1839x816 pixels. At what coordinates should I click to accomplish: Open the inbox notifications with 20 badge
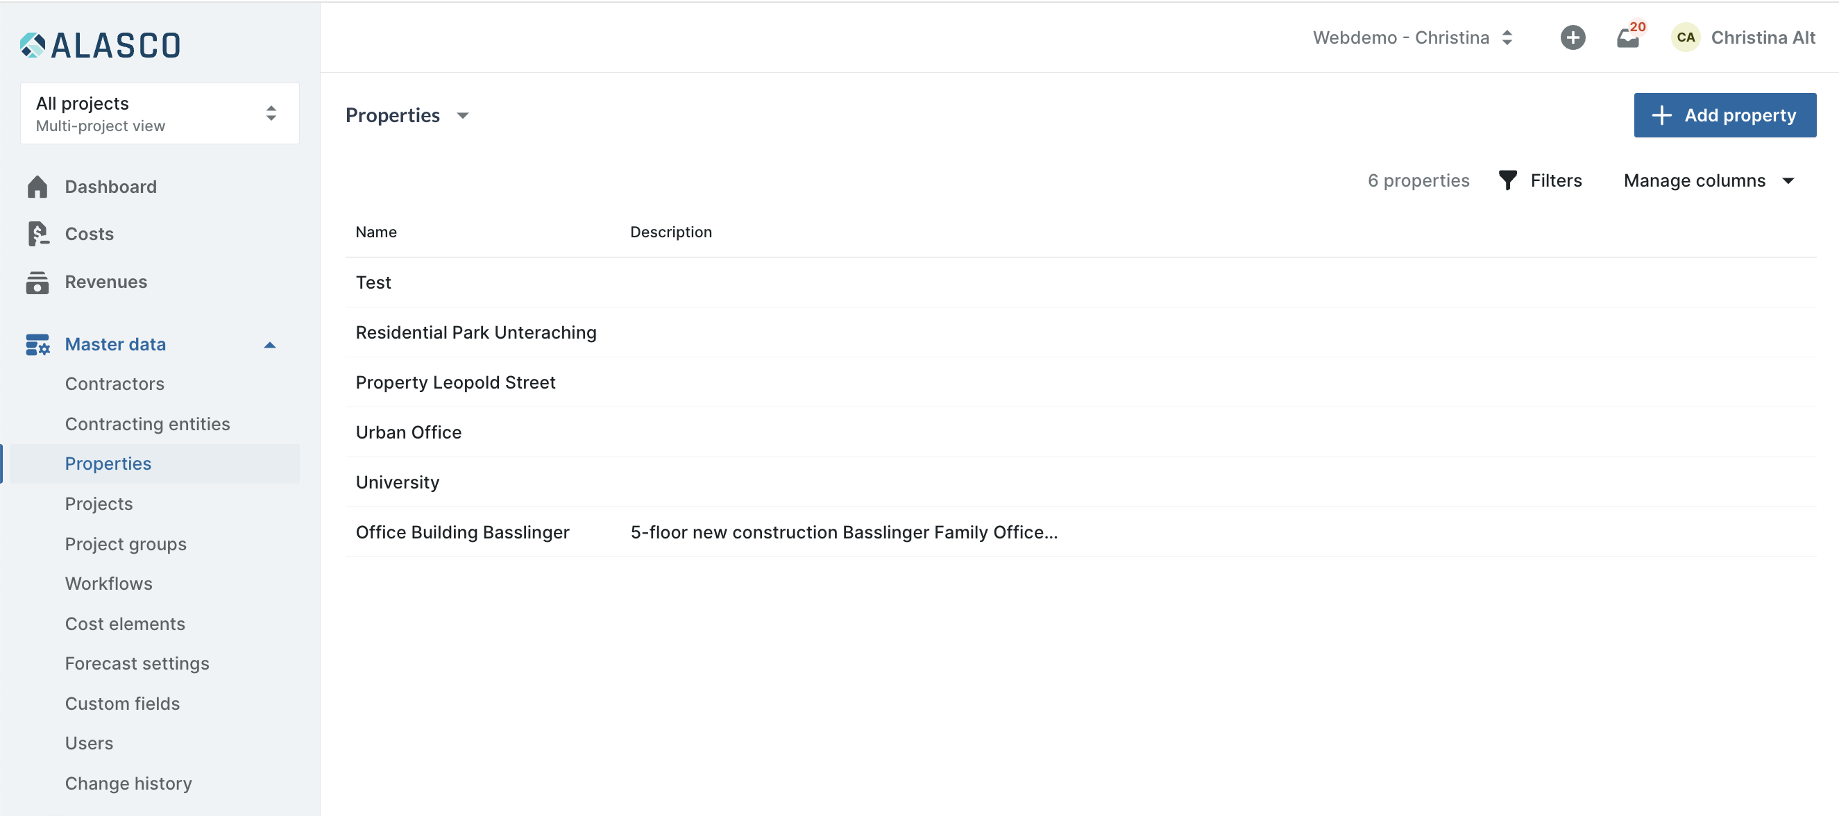[1630, 36]
